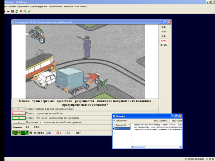Click the yellow pencil edit toolbar icon

click(x=29, y=11)
